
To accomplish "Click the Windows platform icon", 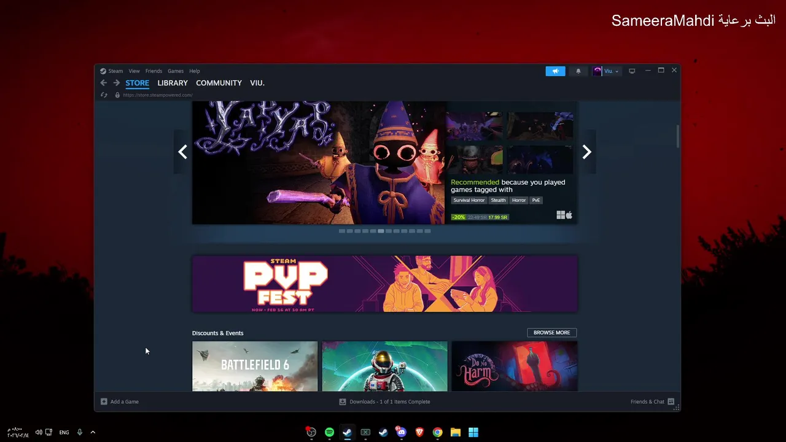I will (x=561, y=215).
